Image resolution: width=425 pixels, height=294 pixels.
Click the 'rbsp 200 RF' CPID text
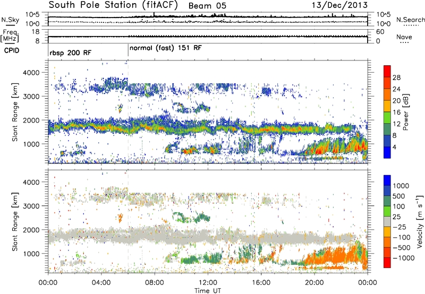click(71, 53)
